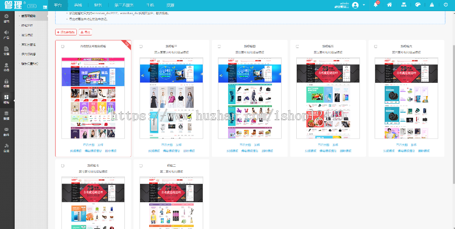Open notifications bell with 25 badge
This screenshot has width=455, height=229.
coord(376,5)
